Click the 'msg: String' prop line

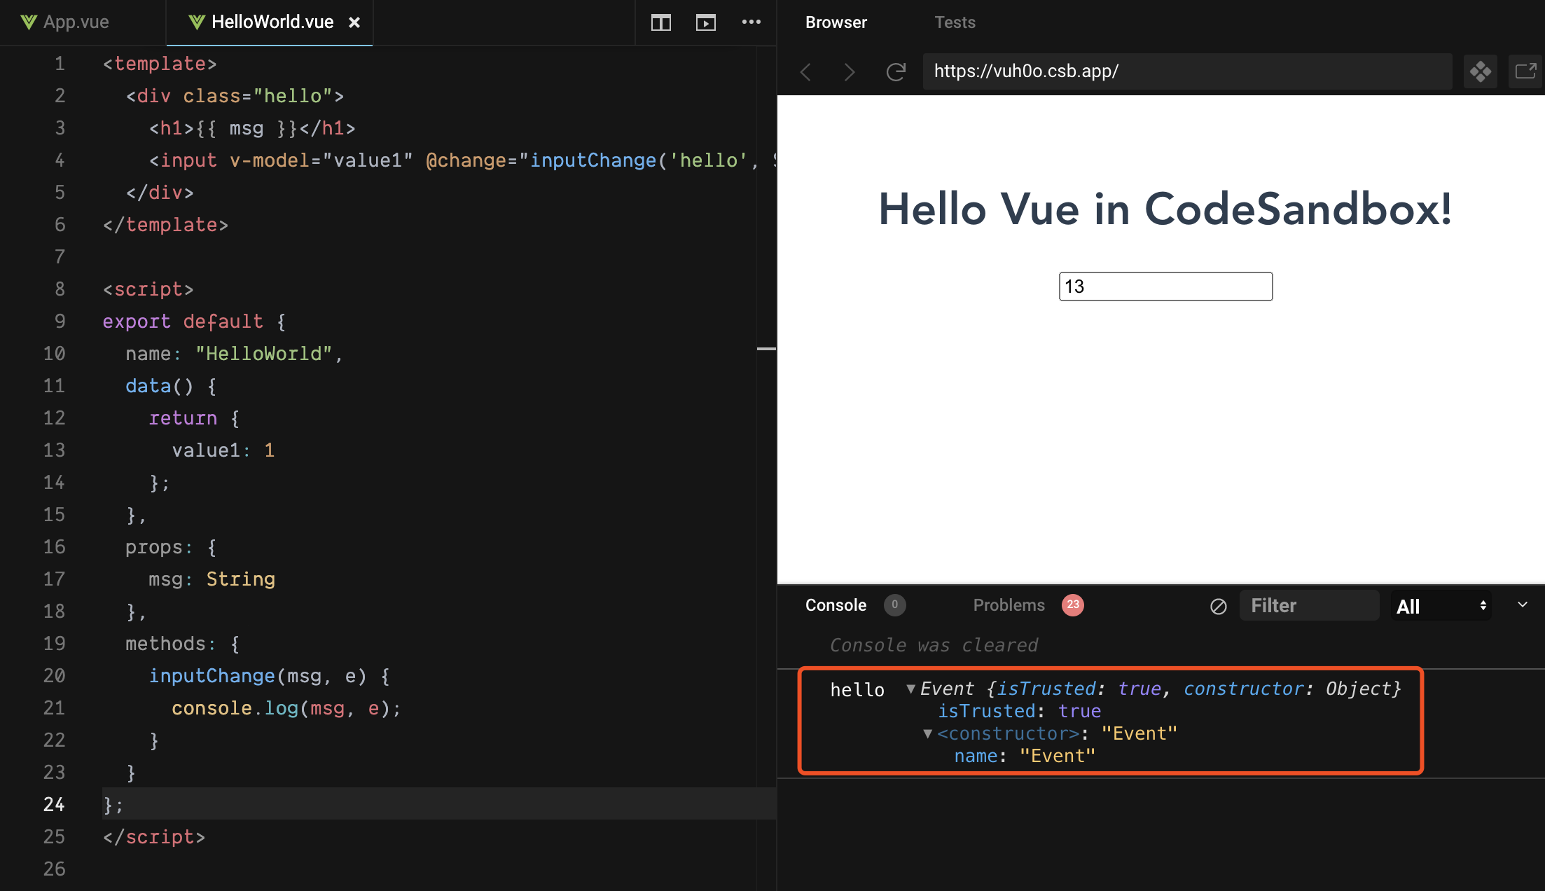click(212, 579)
